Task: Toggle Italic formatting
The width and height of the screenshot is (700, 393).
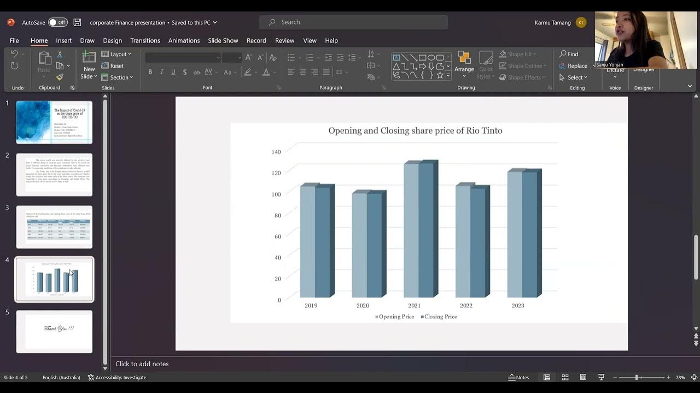Action: [x=162, y=72]
